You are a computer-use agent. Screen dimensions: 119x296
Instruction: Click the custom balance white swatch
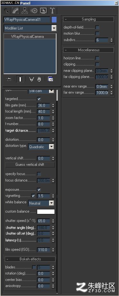(46, 212)
